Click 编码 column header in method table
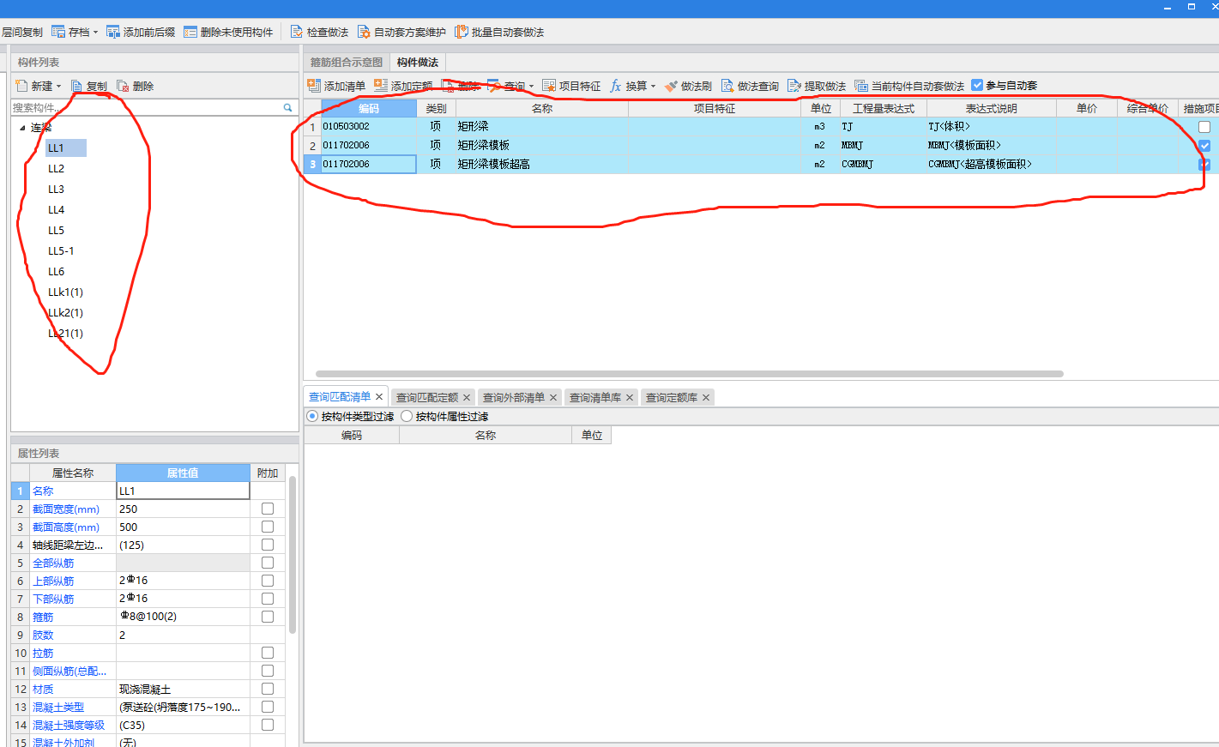Viewport: 1219px width, 747px height. (x=369, y=109)
